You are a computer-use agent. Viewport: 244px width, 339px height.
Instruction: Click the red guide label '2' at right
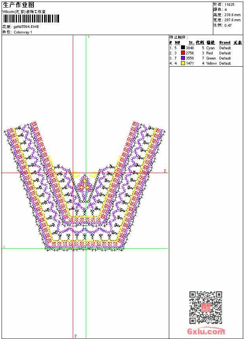click(x=165, y=171)
